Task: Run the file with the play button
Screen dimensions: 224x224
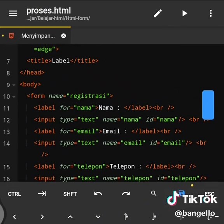Action: (185, 14)
